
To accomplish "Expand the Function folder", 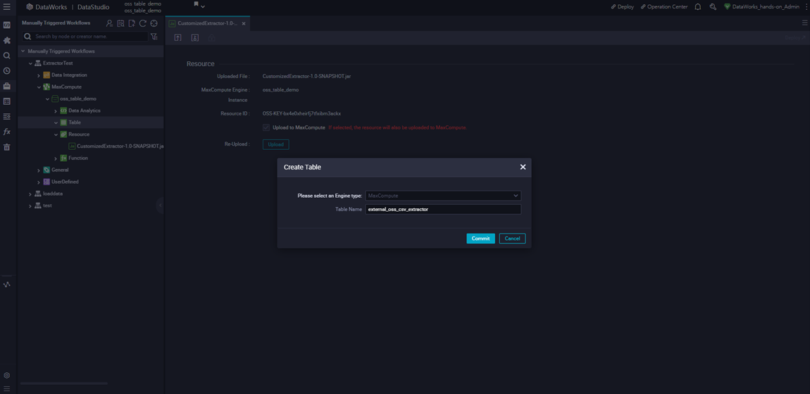I will coord(56,158).
